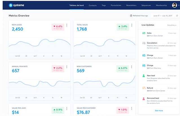Image resolution: width=180 pixels, height=116 pixels.
Task: Click the Cancelation update icon
Action: pos(144,43)
